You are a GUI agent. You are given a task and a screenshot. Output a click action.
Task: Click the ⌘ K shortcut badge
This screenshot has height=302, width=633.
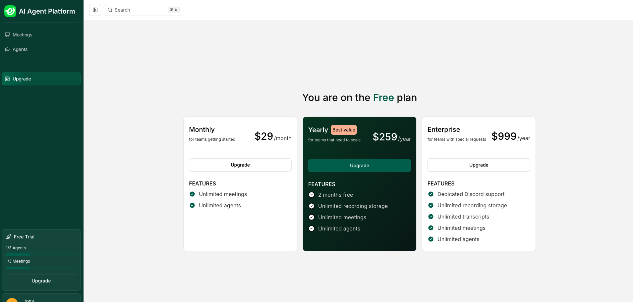(174, 10)
